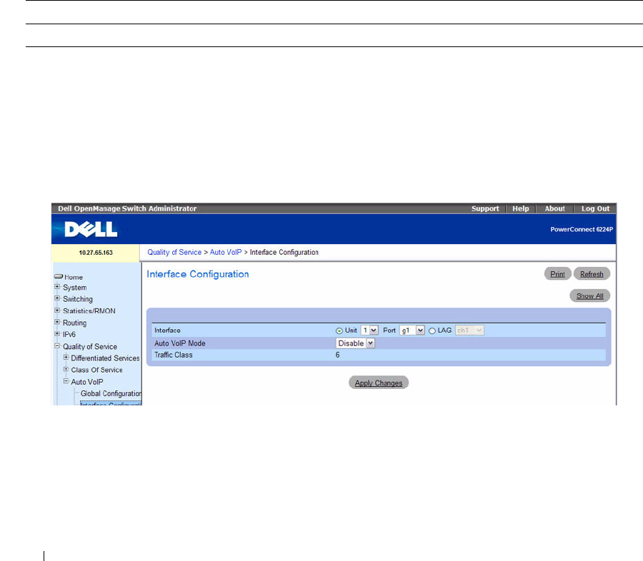Click the Refresh button
The width and height of the screenshot is (643, 561).
point(592,274)
